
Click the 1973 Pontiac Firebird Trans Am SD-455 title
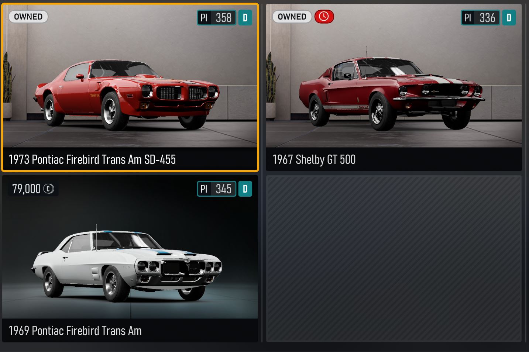(92, 159)
